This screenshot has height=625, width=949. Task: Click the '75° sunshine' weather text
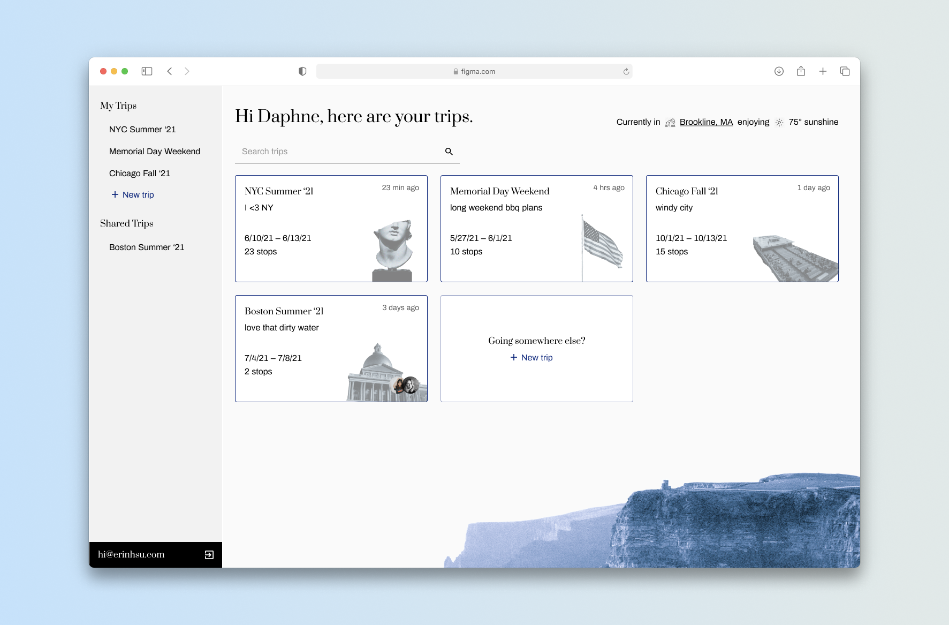pyautogui.click(x=814, y=122)
